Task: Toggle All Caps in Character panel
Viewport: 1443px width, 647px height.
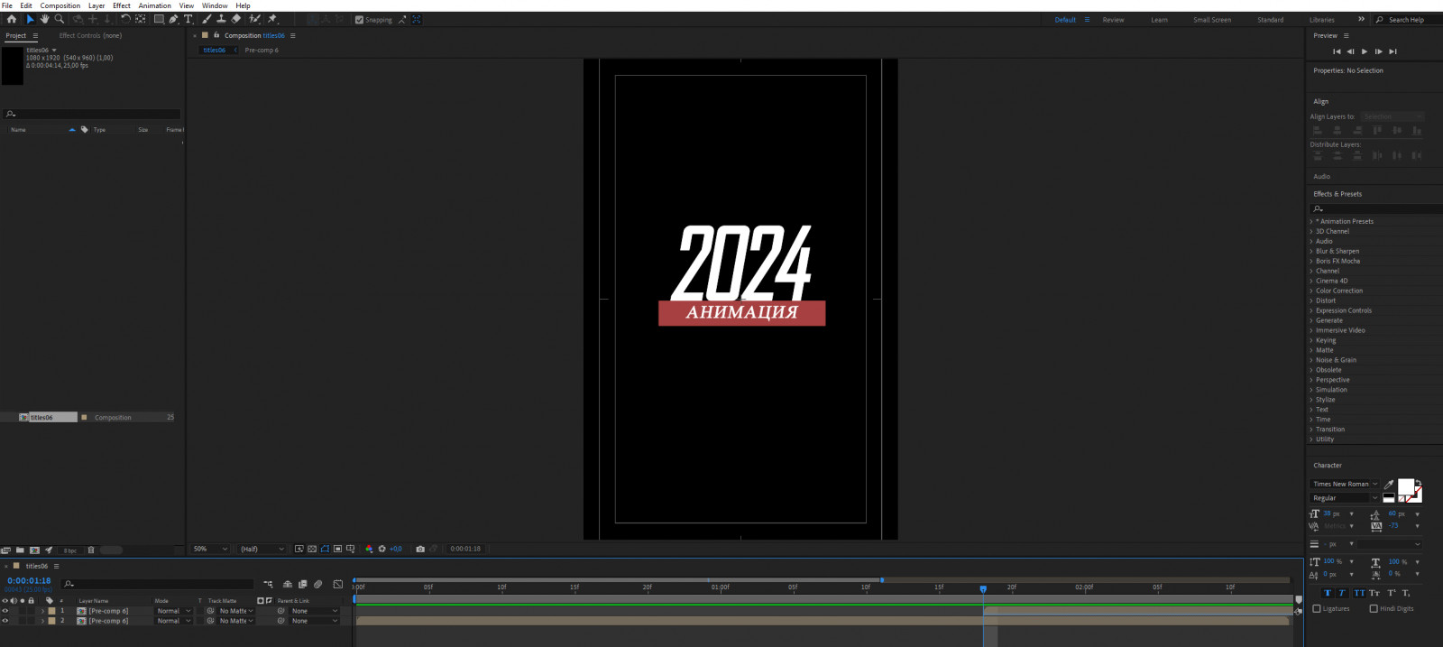Action: click(1359, 593)
